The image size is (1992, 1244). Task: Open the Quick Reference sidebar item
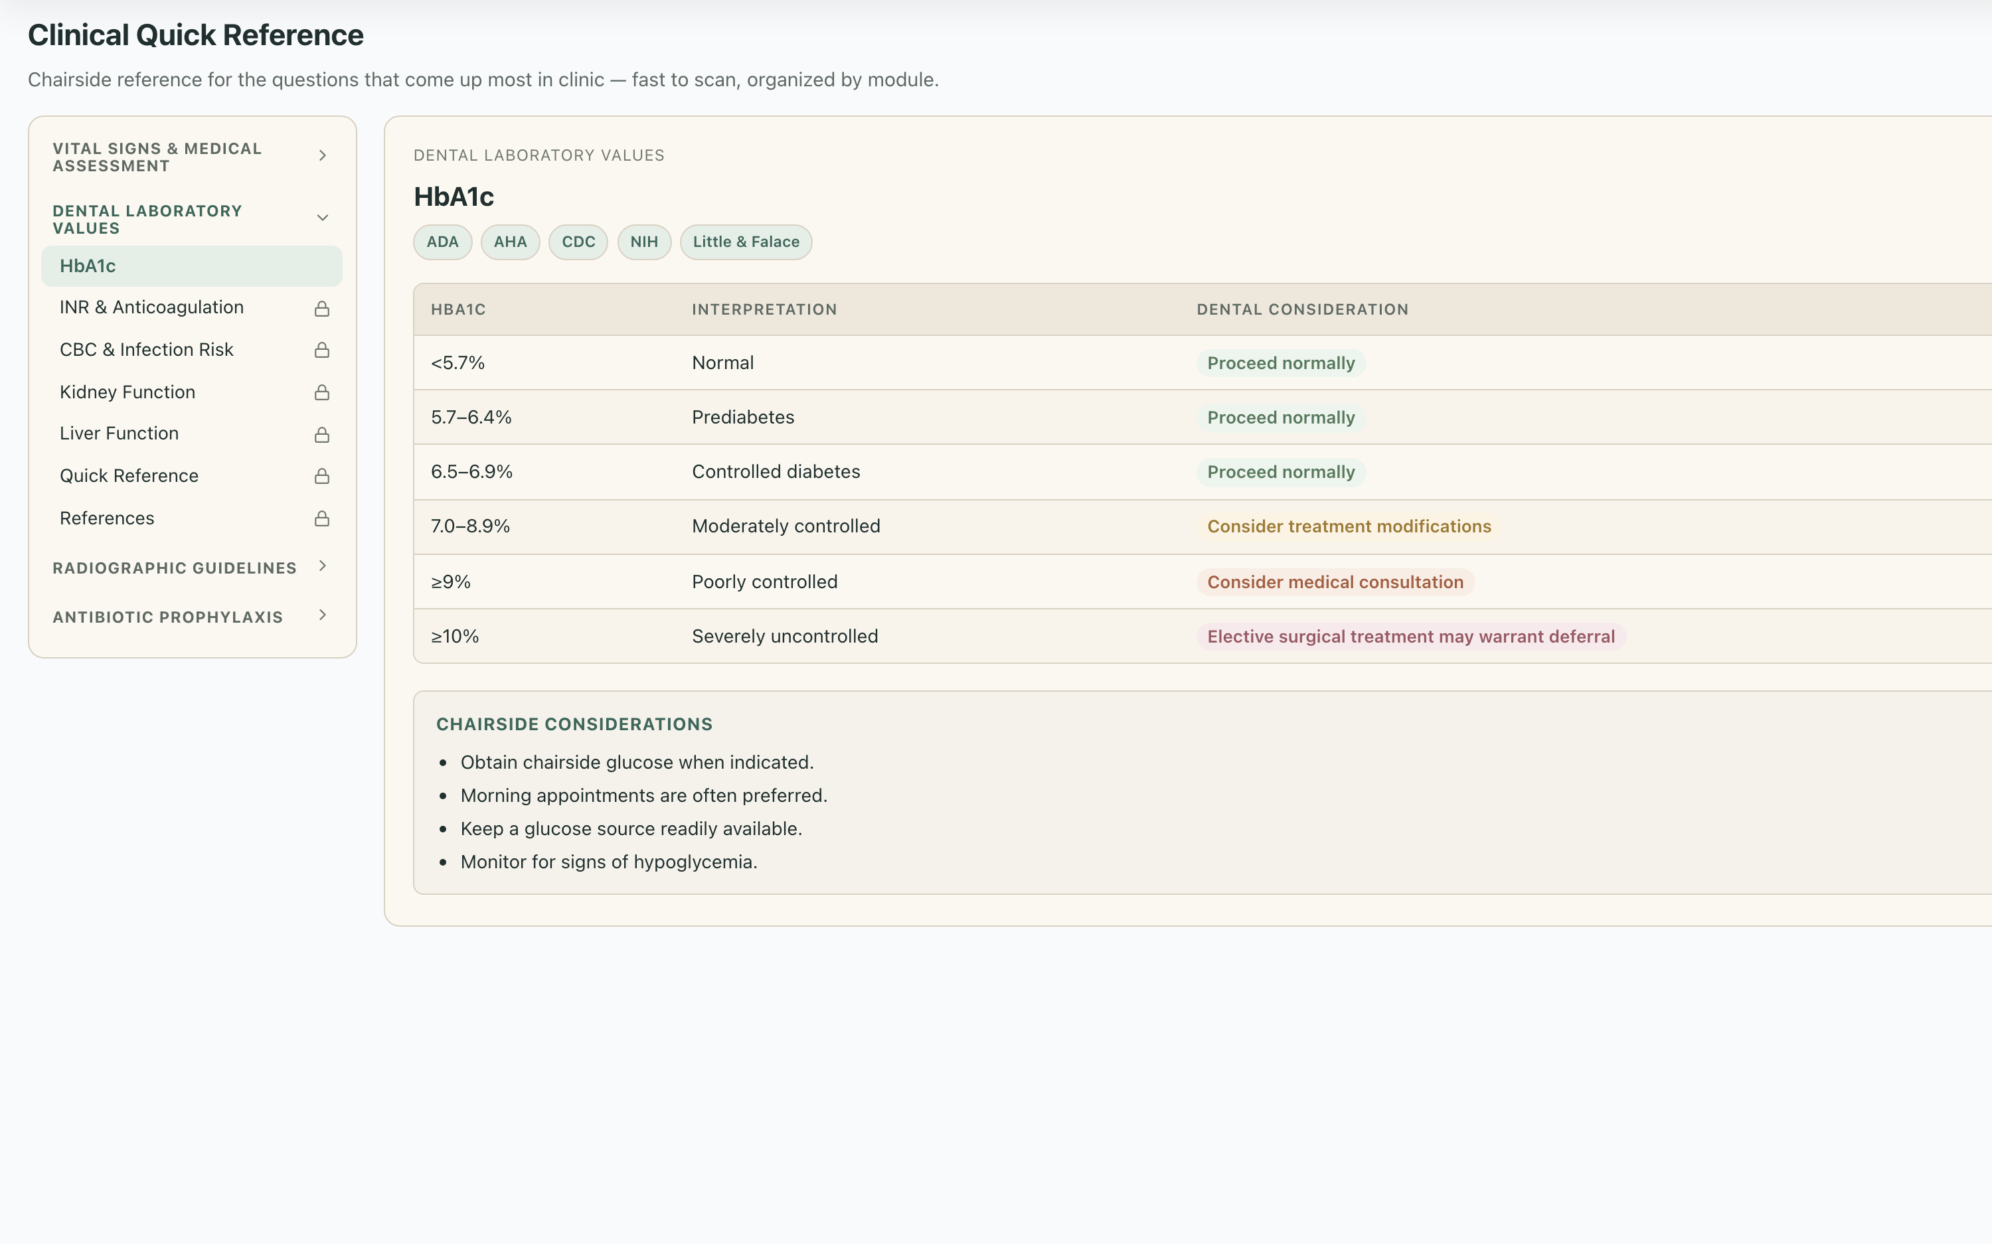tap(192, 477)
